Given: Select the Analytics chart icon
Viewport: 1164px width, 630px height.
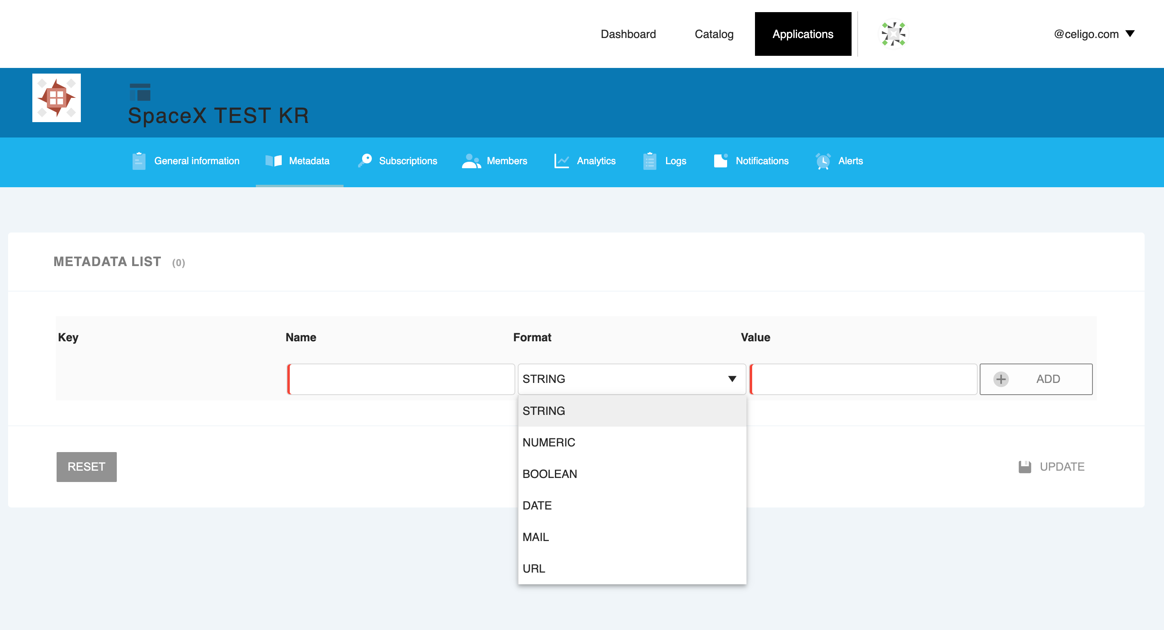Looking at the screenshot, I should 561,161.
